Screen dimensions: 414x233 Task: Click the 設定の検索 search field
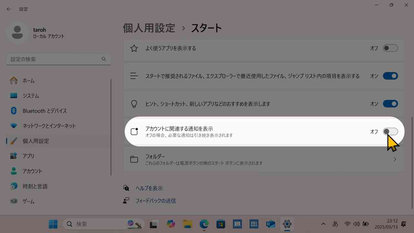58,59
